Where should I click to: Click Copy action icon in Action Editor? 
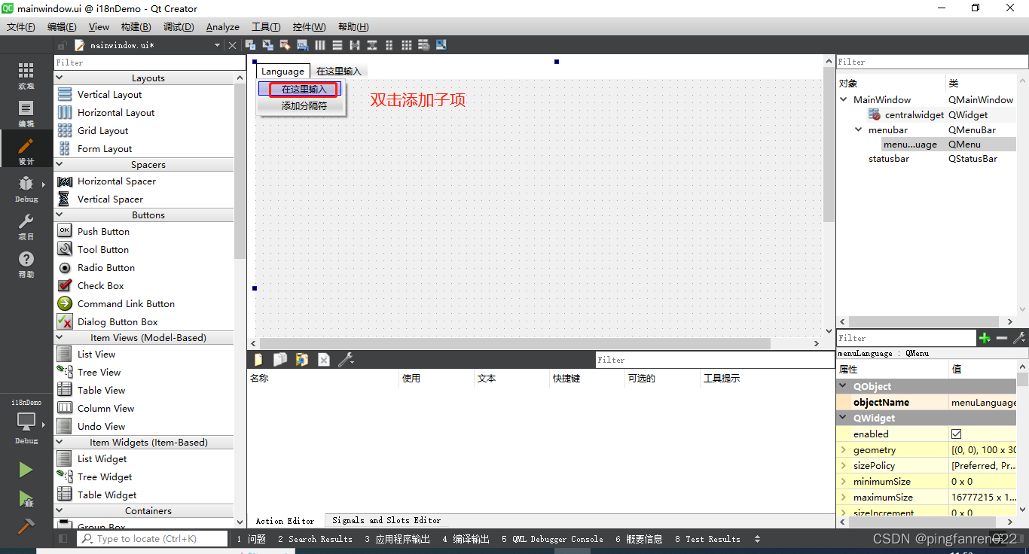280,360
